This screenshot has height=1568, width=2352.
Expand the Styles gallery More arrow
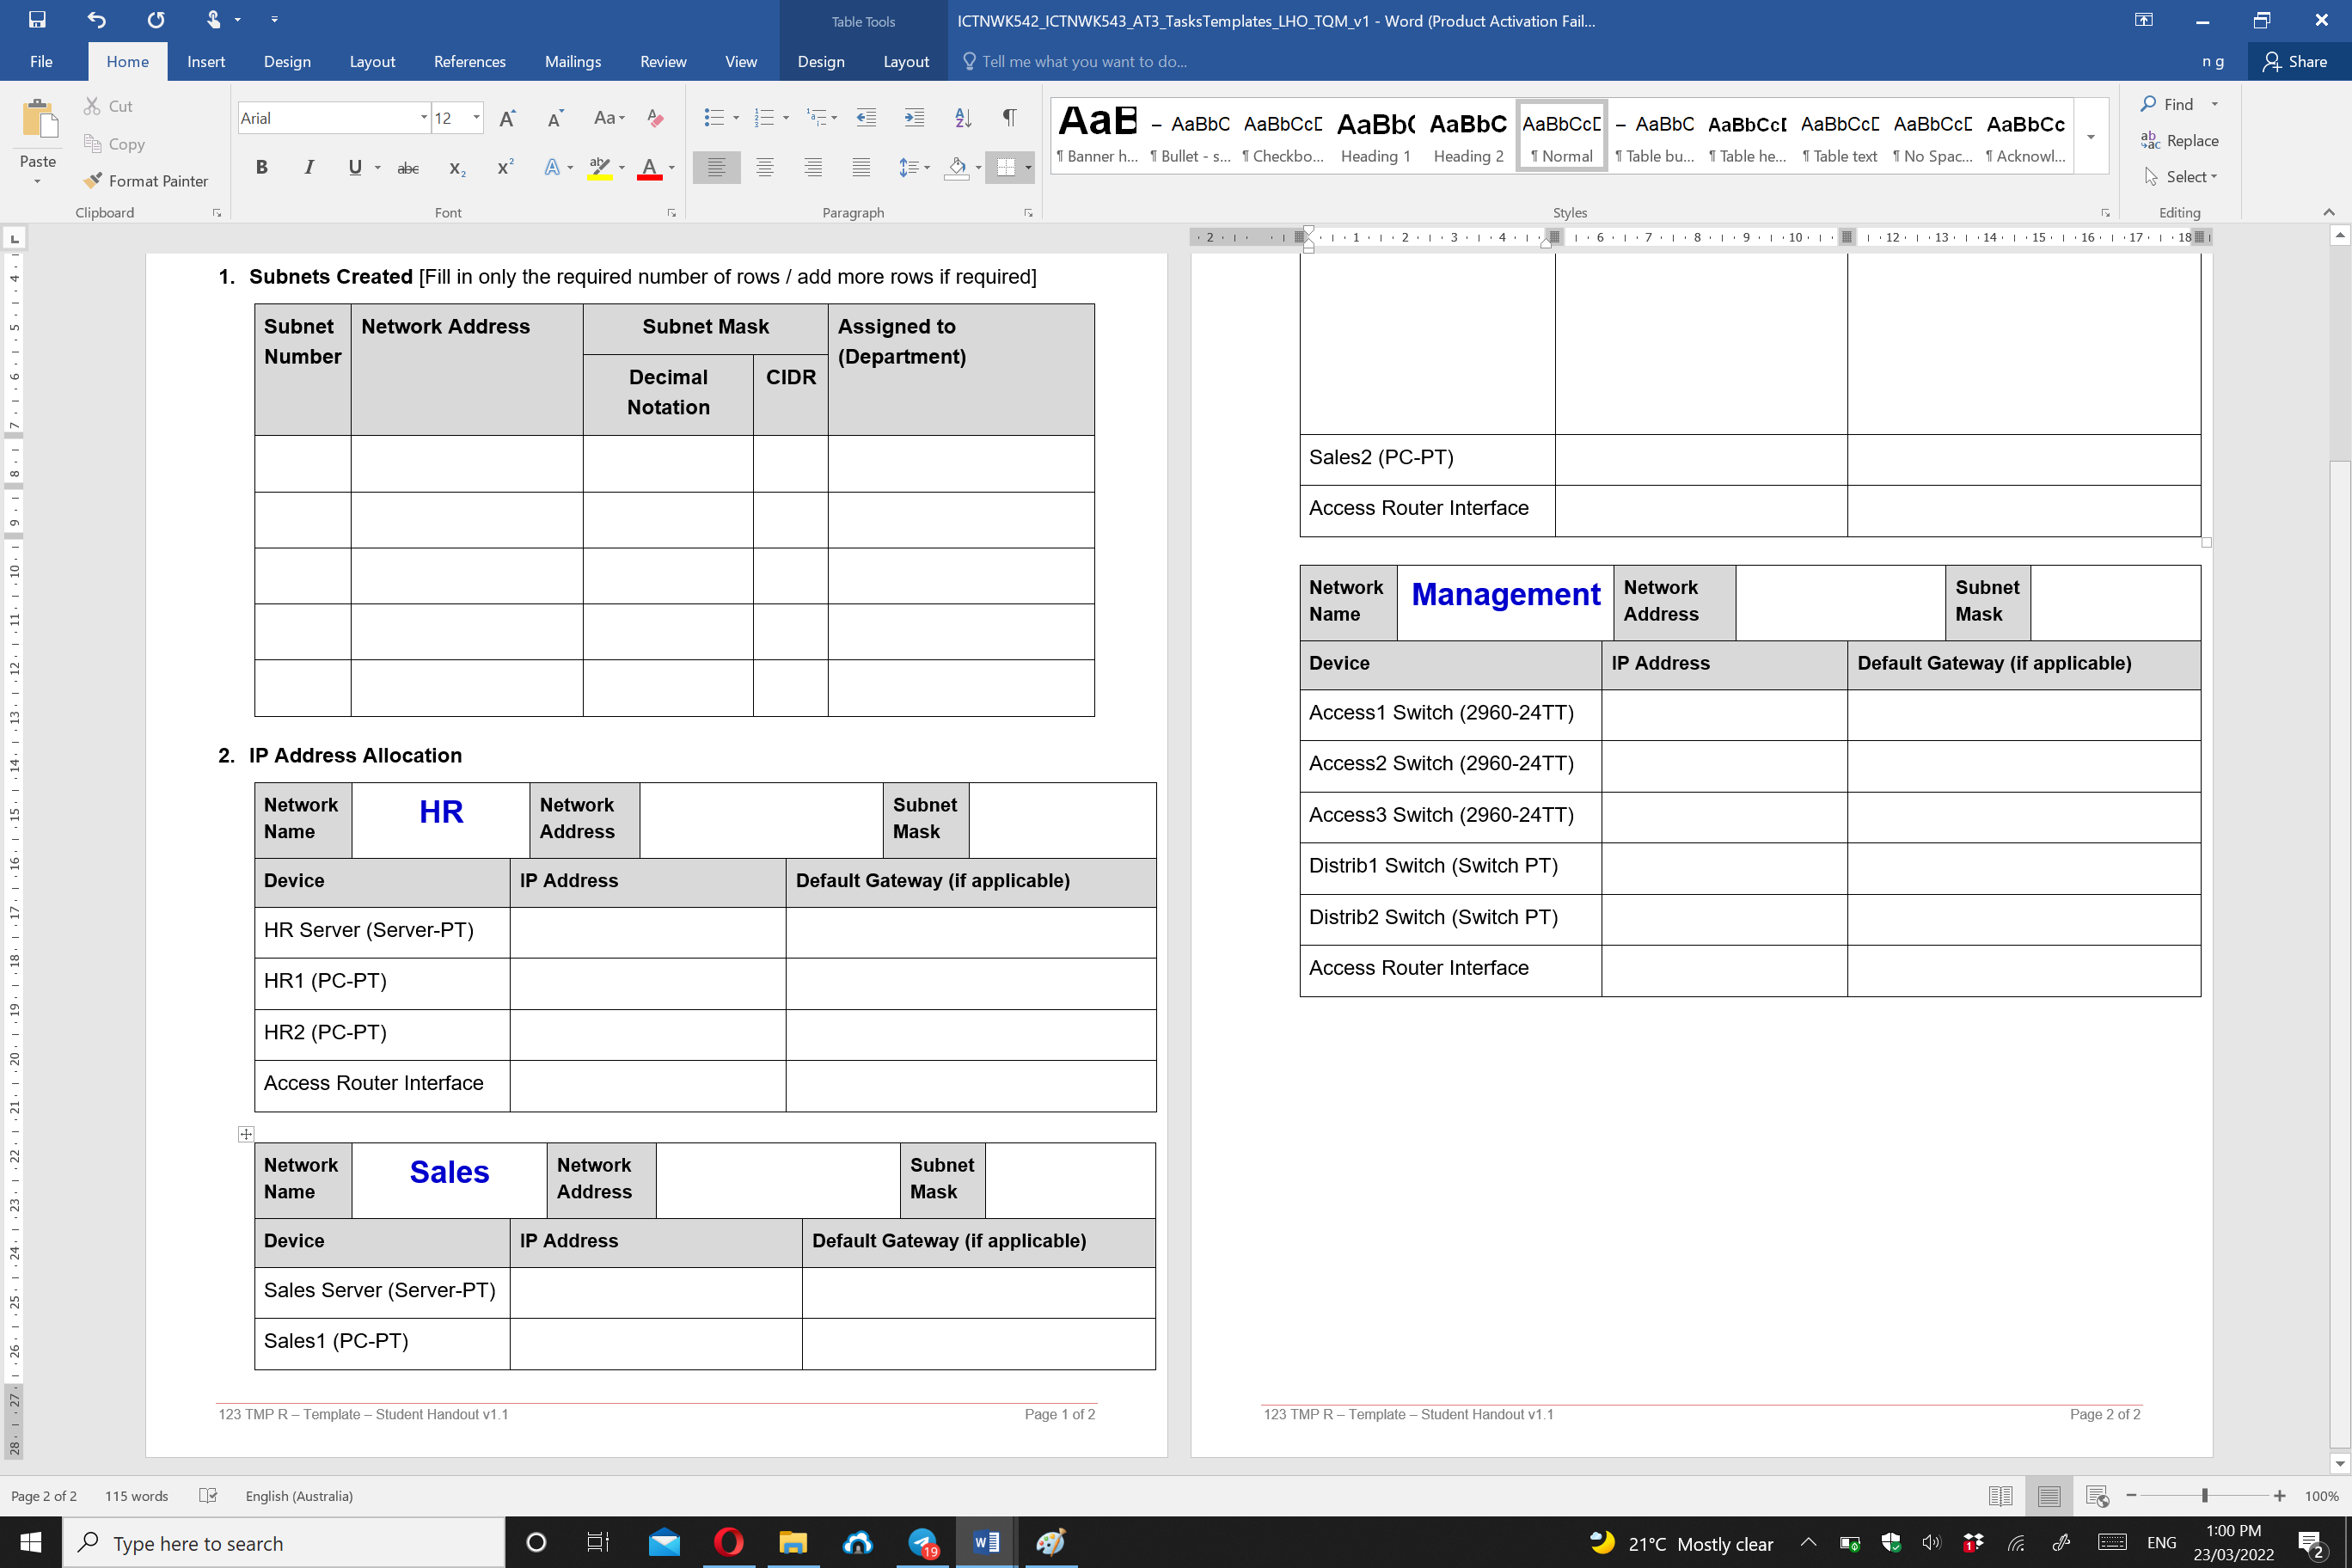(x=2091, y=138)
